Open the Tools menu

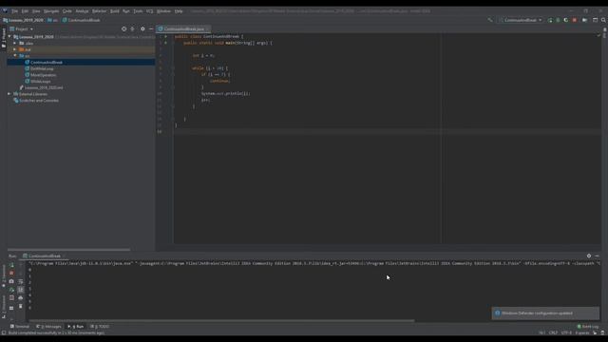click(138, 10)
